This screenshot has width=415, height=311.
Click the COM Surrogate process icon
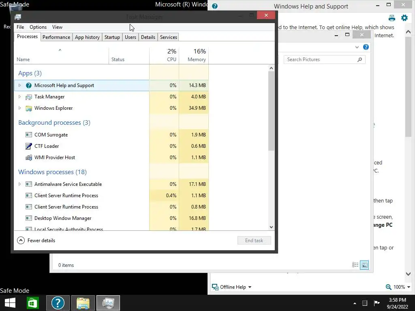[29, 134]
